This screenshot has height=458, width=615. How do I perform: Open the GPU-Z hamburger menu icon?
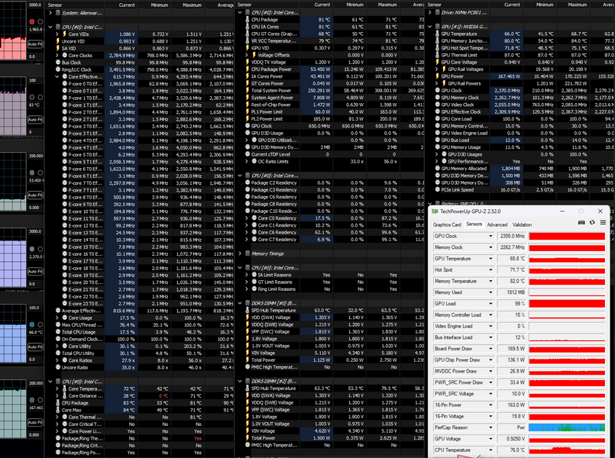point(603,222)
